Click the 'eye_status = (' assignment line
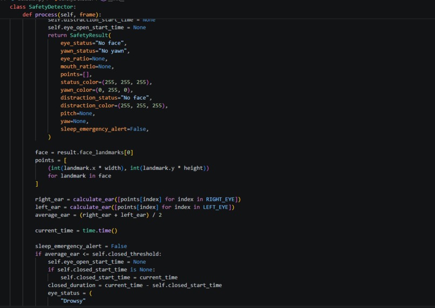The image size is (435, 308). [70, 293]
